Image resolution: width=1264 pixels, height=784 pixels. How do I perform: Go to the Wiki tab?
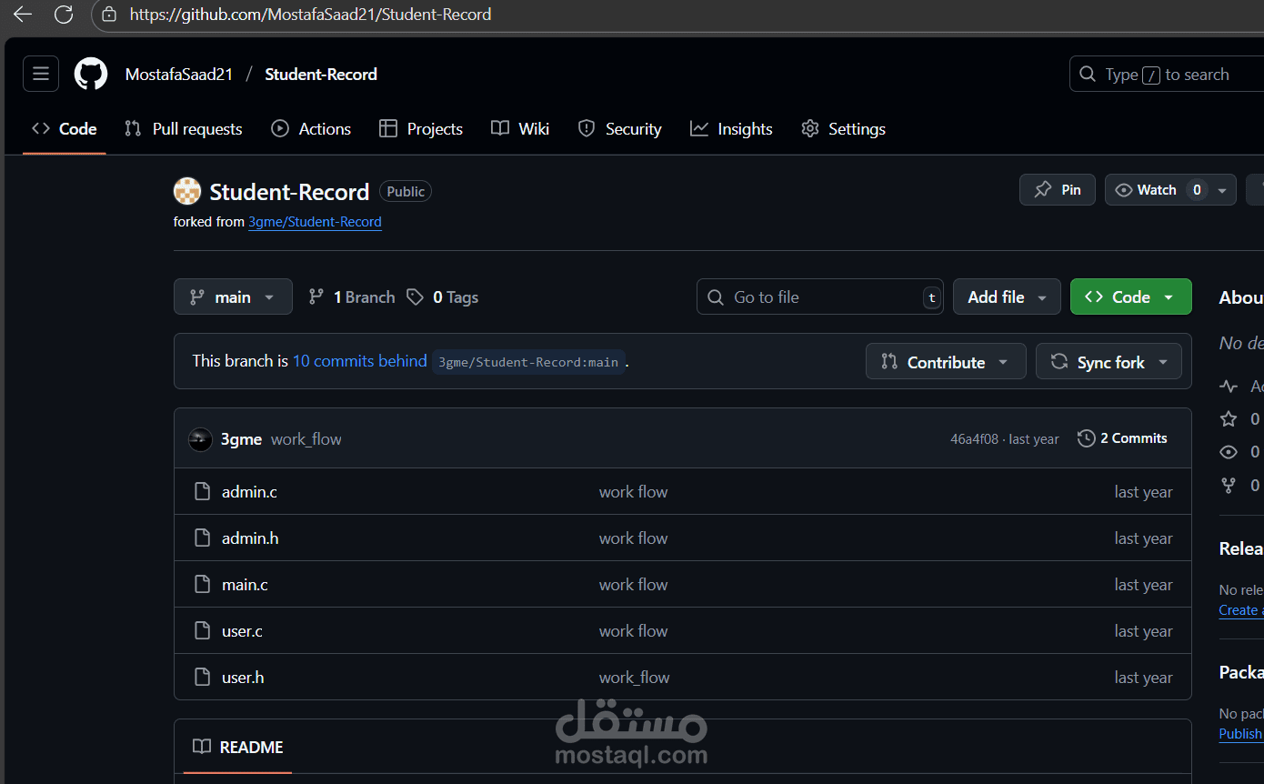click(x=520, y=129)
